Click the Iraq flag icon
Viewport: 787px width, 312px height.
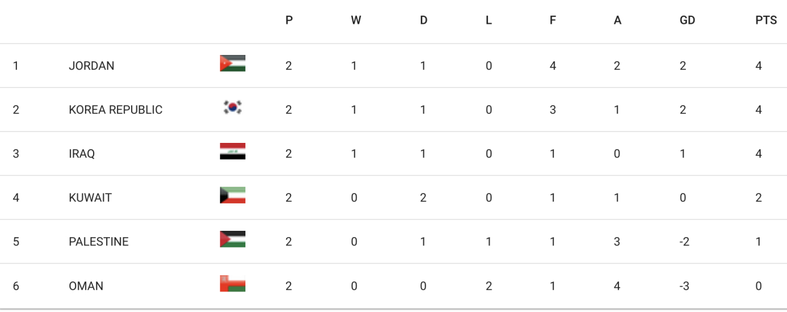pos(232,152)
